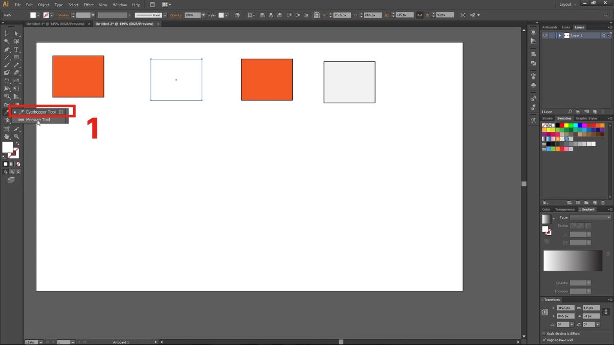Viewport: 614px width, 345px height.
Task: Open the Opacity dropdown in control bar
Action: 203,15
